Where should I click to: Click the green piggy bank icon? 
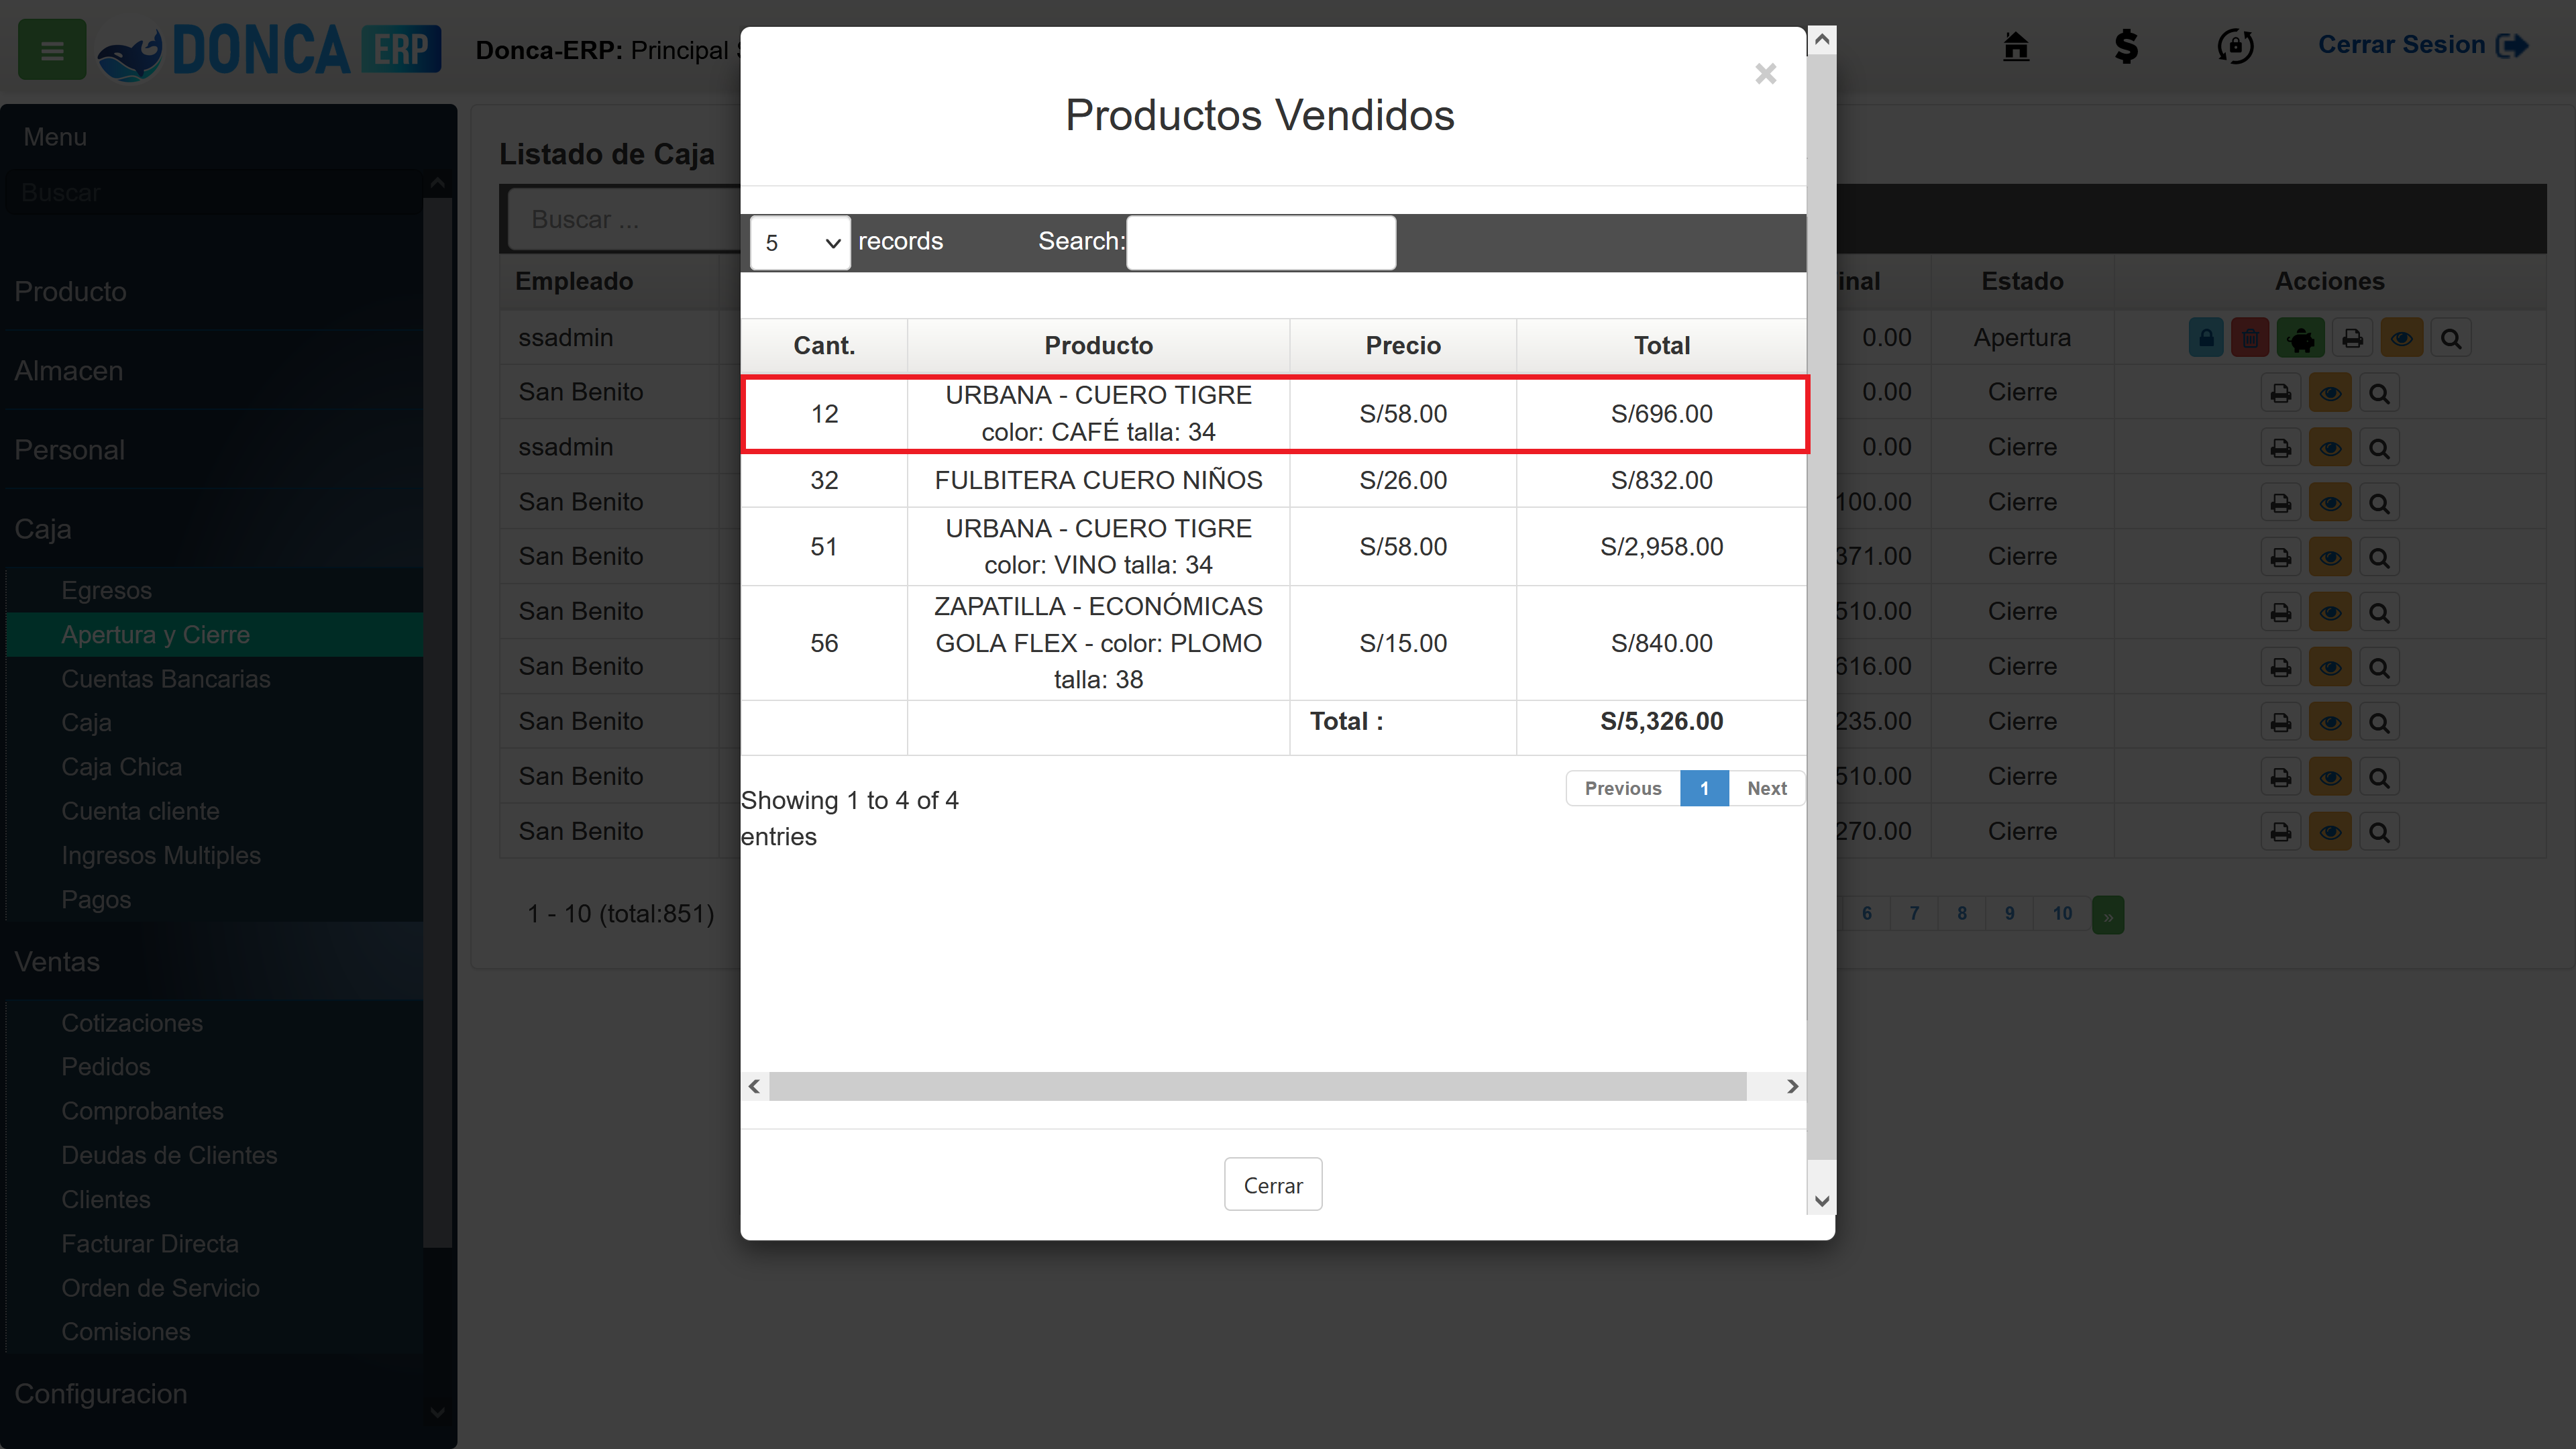pos(2300,339)
